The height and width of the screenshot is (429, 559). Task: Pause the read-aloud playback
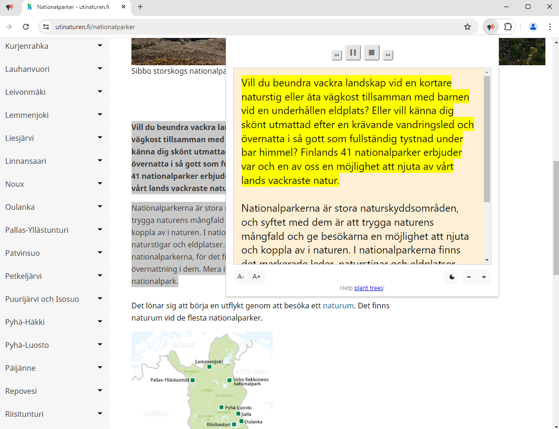pyautogui.click(x=353, y=53)
